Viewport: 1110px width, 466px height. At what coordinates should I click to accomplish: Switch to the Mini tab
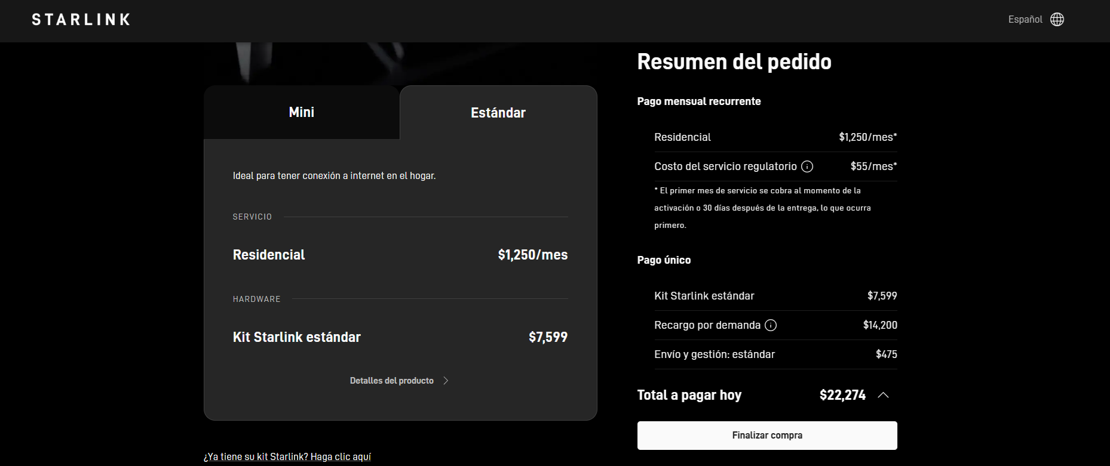click(302, 112)
